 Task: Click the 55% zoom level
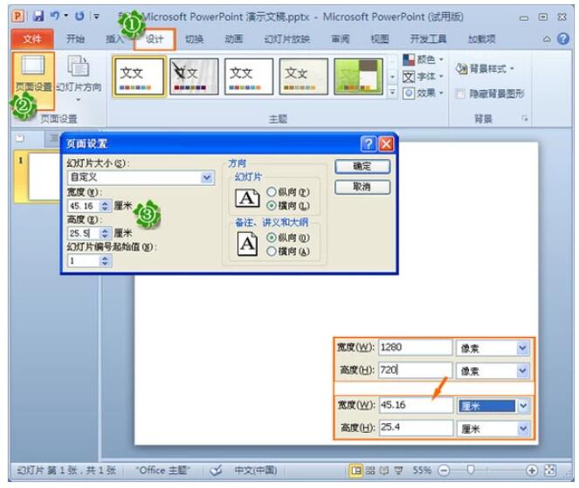point(422,470)
